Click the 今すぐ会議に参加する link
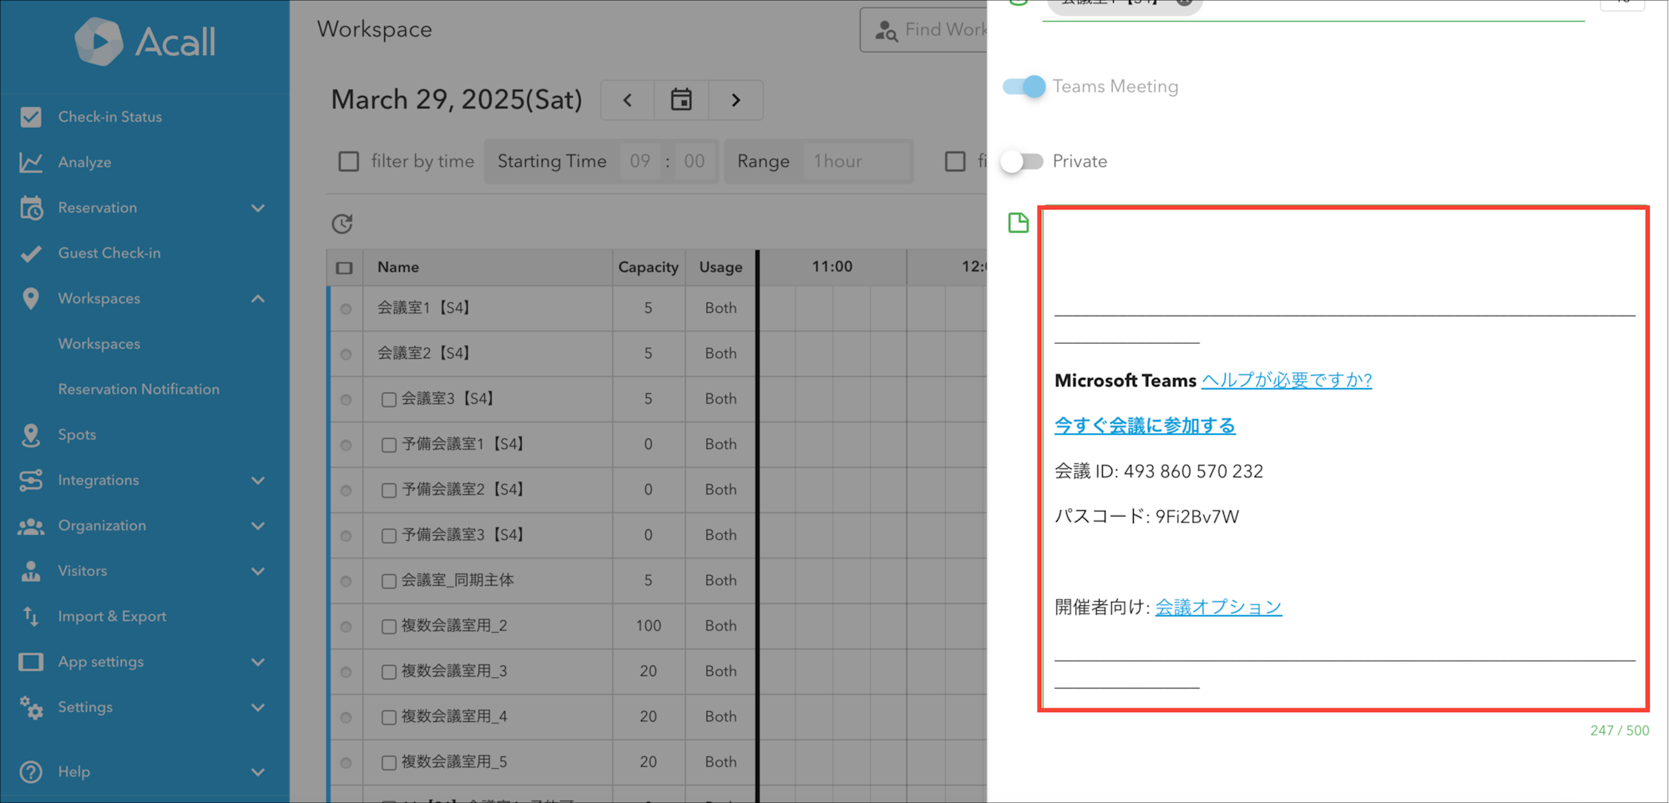 (1145, 426)
